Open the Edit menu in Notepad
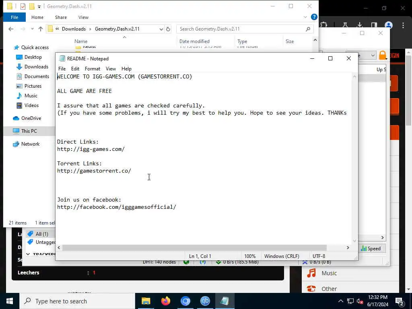The width and height of the screenshot is (412, 309). tap(75, 68)
